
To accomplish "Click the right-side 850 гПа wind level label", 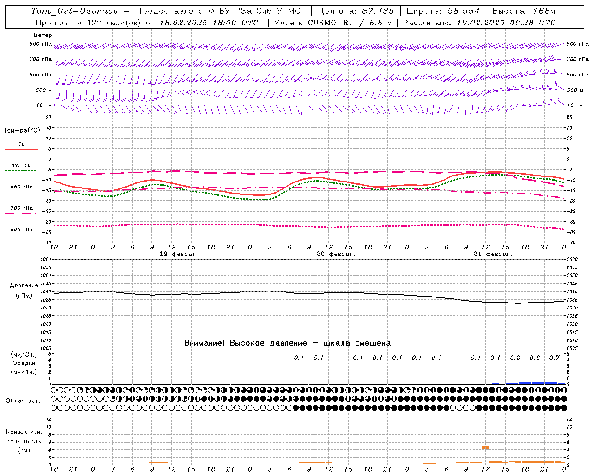I will (578, 74).
